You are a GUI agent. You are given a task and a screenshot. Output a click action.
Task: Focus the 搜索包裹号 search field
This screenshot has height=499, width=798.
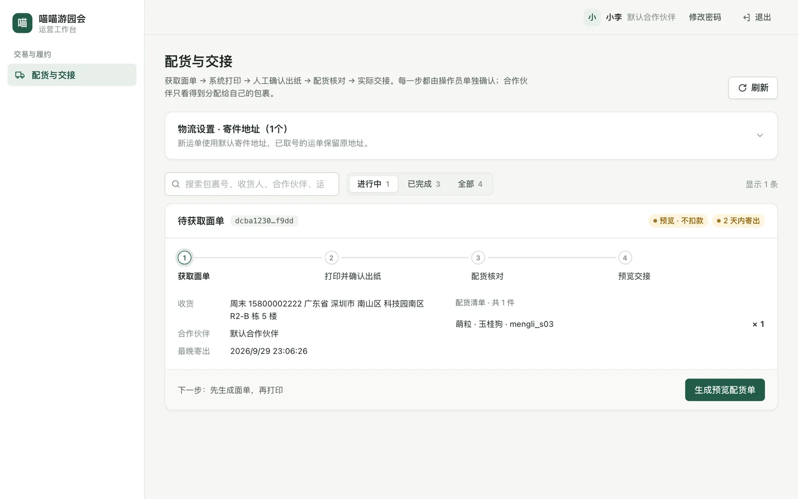click(252, 184)
